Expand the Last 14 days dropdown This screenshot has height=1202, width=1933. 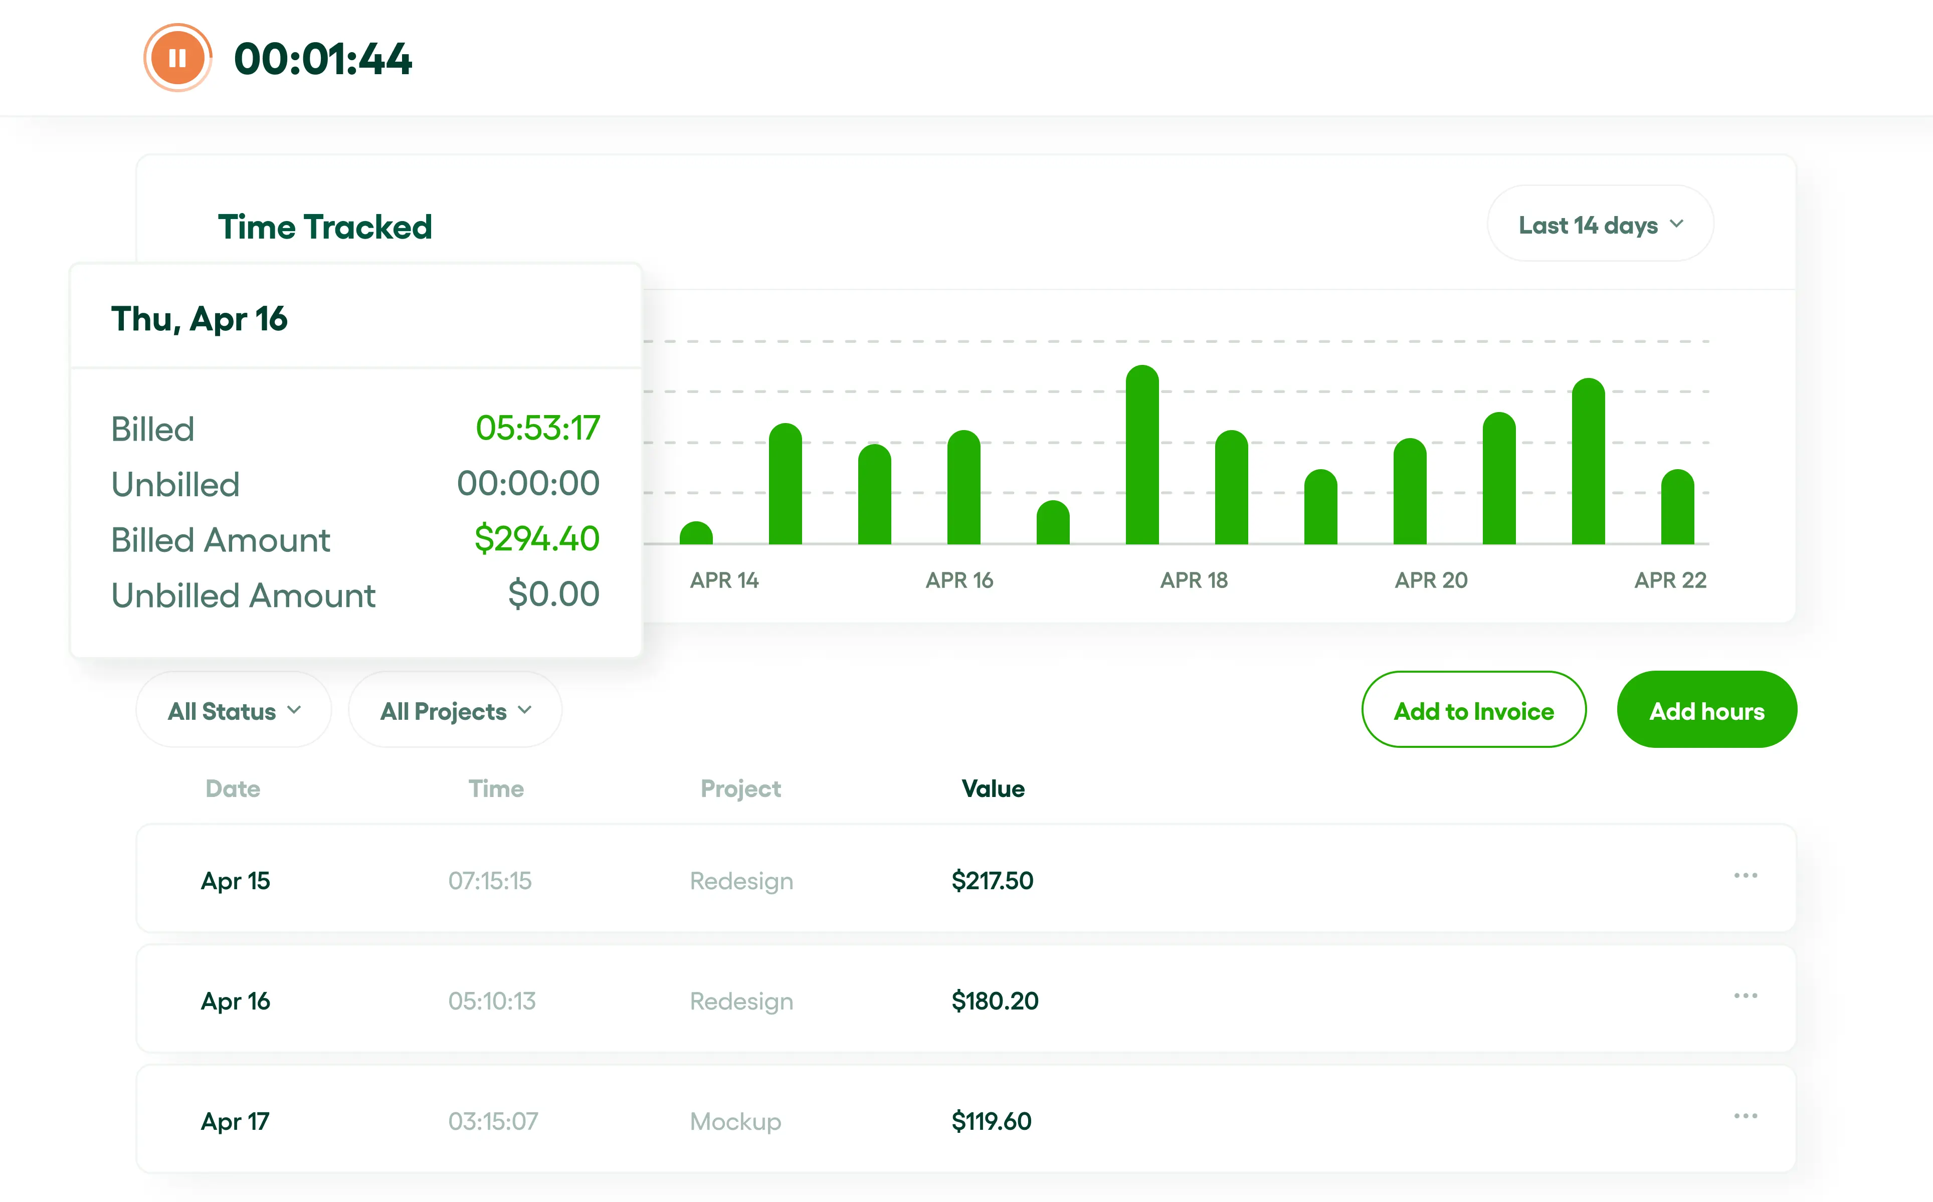pyautogui.click(x=1599, y=225)
